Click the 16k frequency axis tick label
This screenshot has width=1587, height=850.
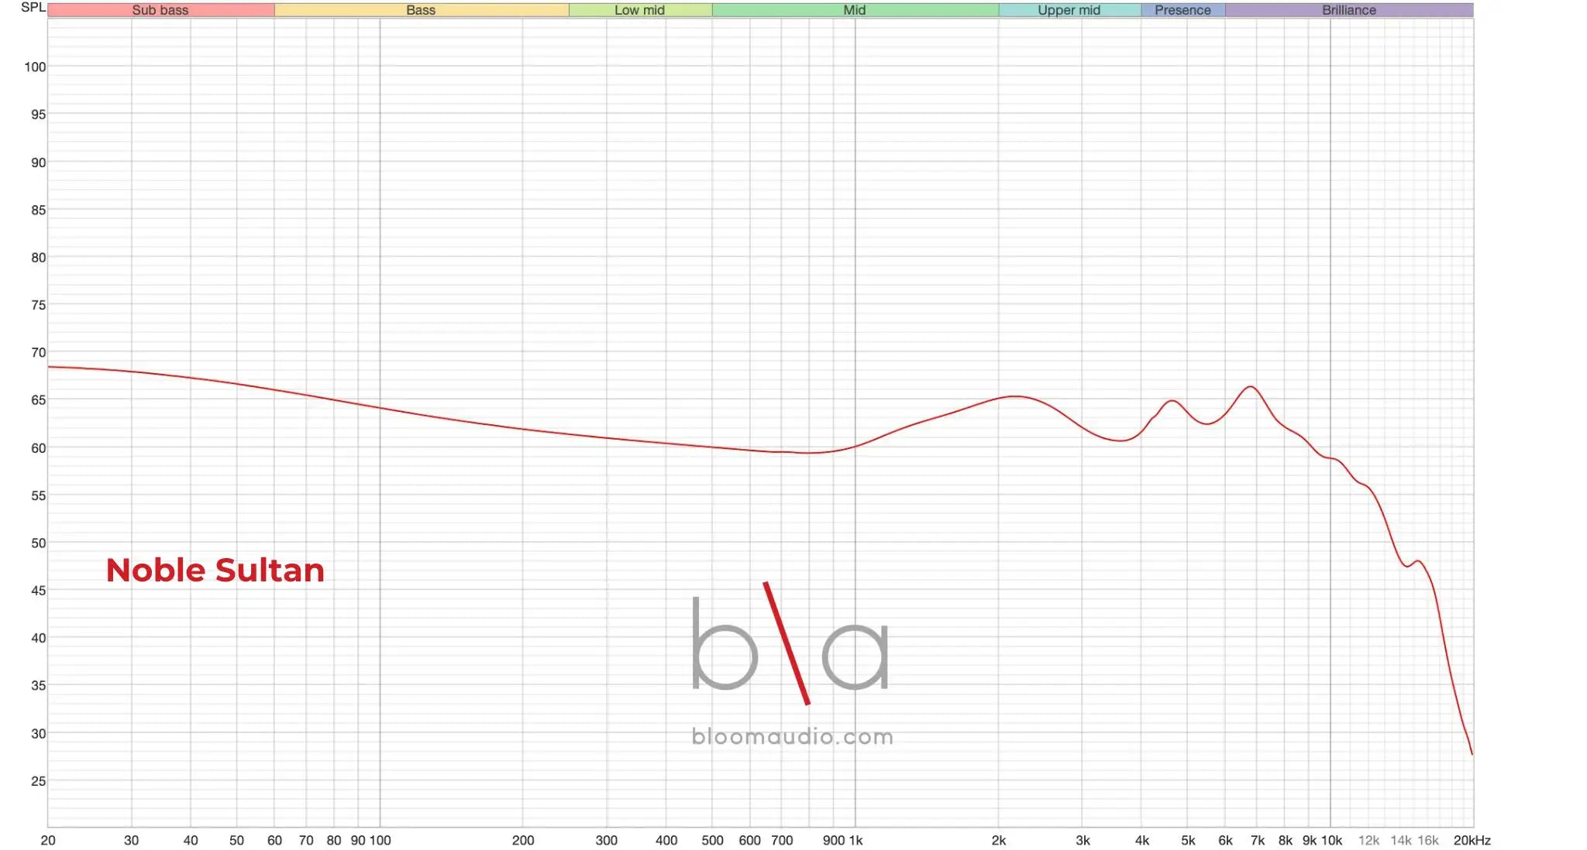[x=1428, y=841]
